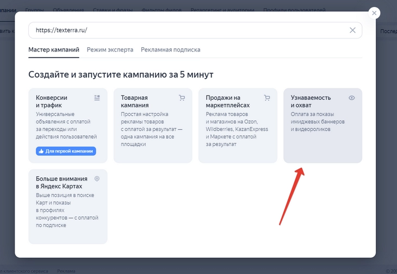Open the Режим эксперта tab
The image size is (397, 274).
click(110, 50)
